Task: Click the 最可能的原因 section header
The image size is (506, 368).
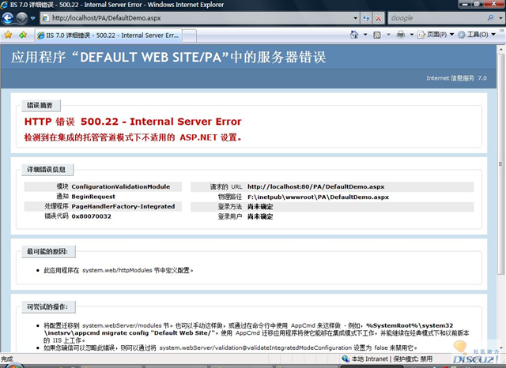Action: click(x=48, y=252)
